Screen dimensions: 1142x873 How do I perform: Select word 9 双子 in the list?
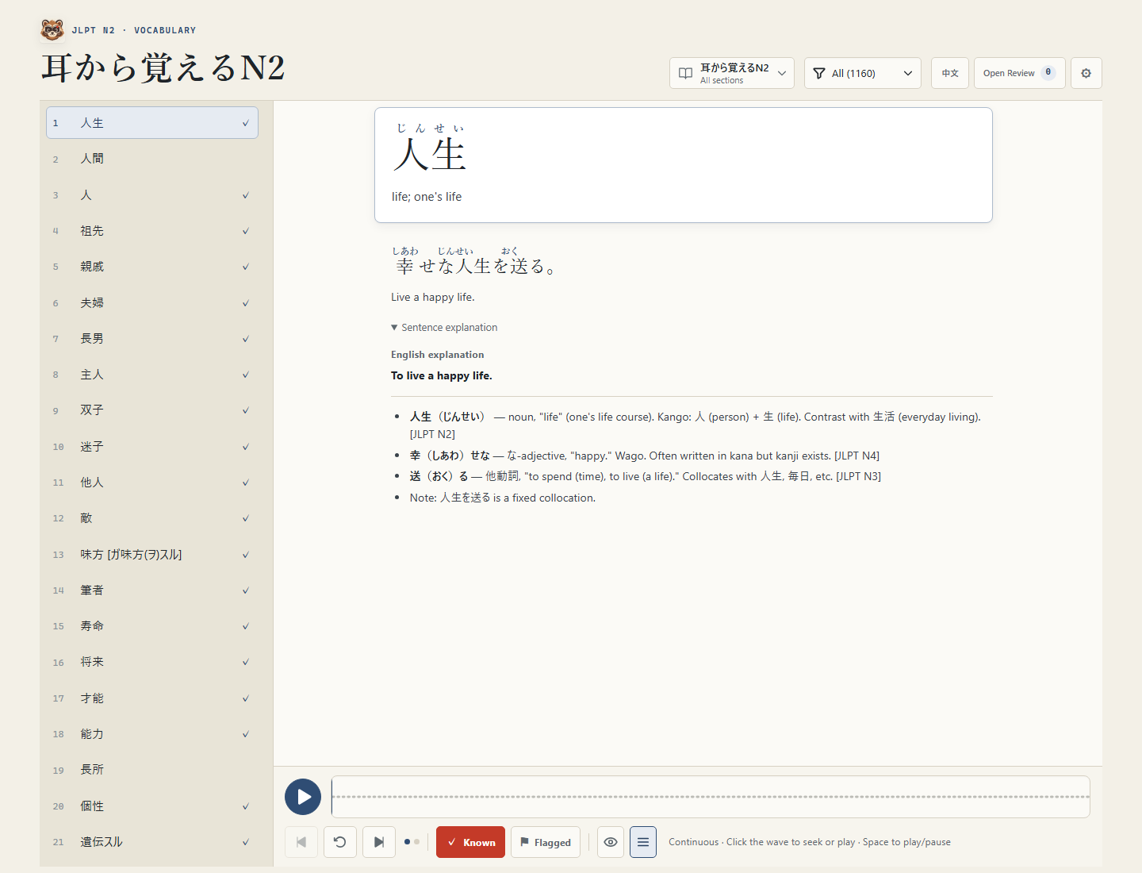coord(152,410)
